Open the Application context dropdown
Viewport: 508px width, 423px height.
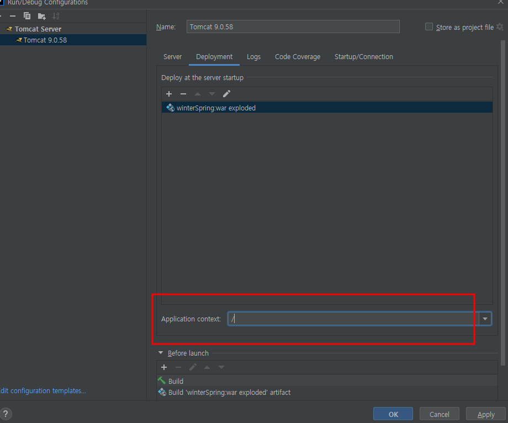[485, 319]
